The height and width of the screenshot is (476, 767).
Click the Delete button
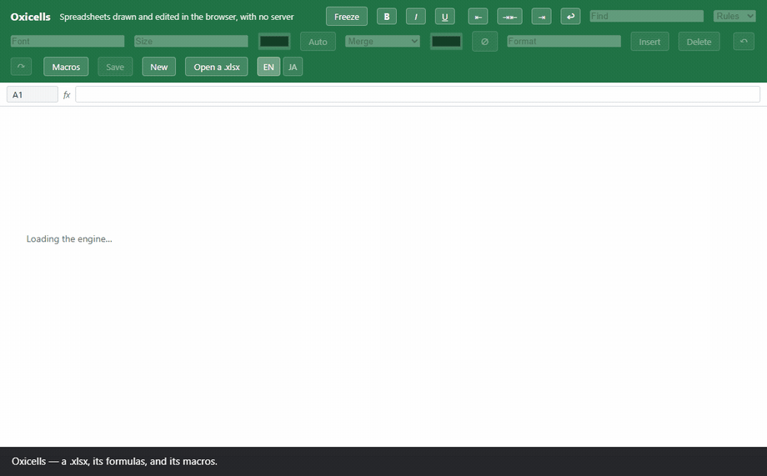(x=699, y=42)
